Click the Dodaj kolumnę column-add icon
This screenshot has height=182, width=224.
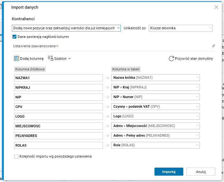[17, 59]
